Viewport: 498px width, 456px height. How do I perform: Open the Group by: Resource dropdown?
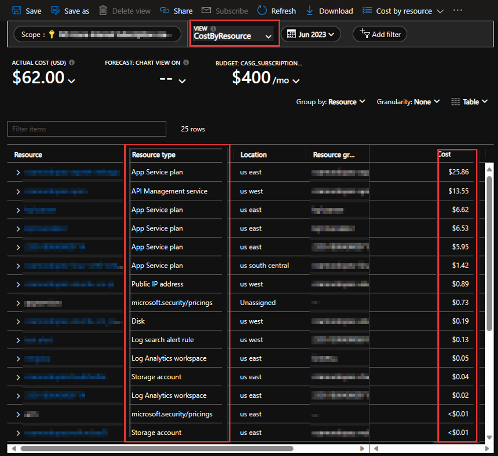pyautogui.click(x=330, y=102)
